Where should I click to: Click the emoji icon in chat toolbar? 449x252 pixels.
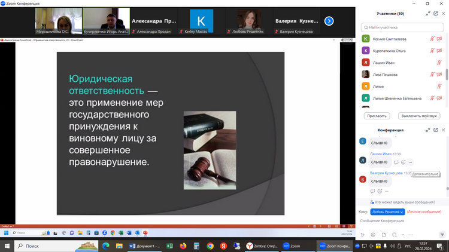pyautogui.click(x=373, y=235)
